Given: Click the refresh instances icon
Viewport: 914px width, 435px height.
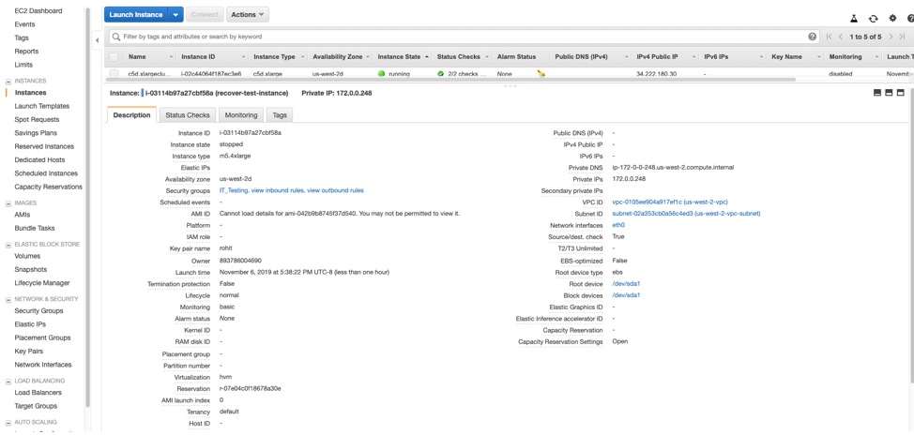Looking at the screenshot, I should tap(873, 18).
